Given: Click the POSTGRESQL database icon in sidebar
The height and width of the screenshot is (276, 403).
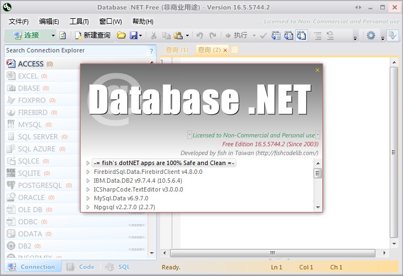Looking at the screenshot, I should pos(11,185).
